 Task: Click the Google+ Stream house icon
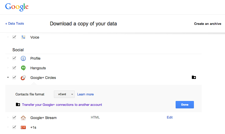click(23, 118)
